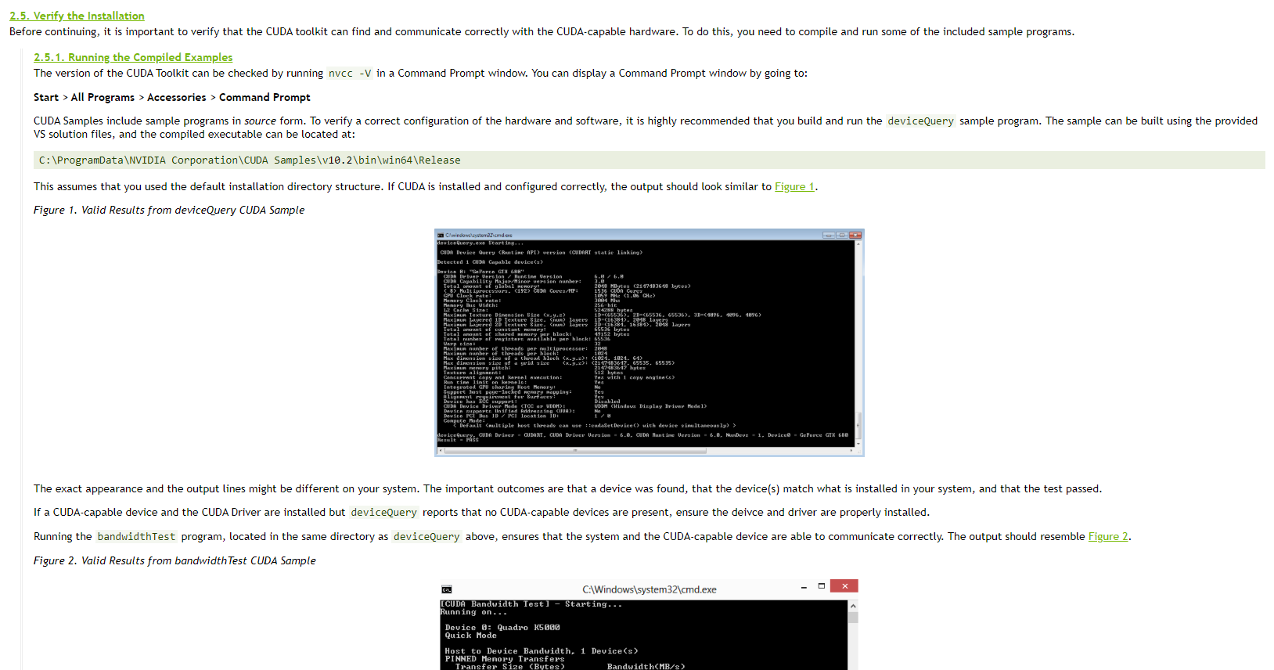Click the 'Command Prompt' bold text
This screenshot has width=1274, height=670.
265,97
